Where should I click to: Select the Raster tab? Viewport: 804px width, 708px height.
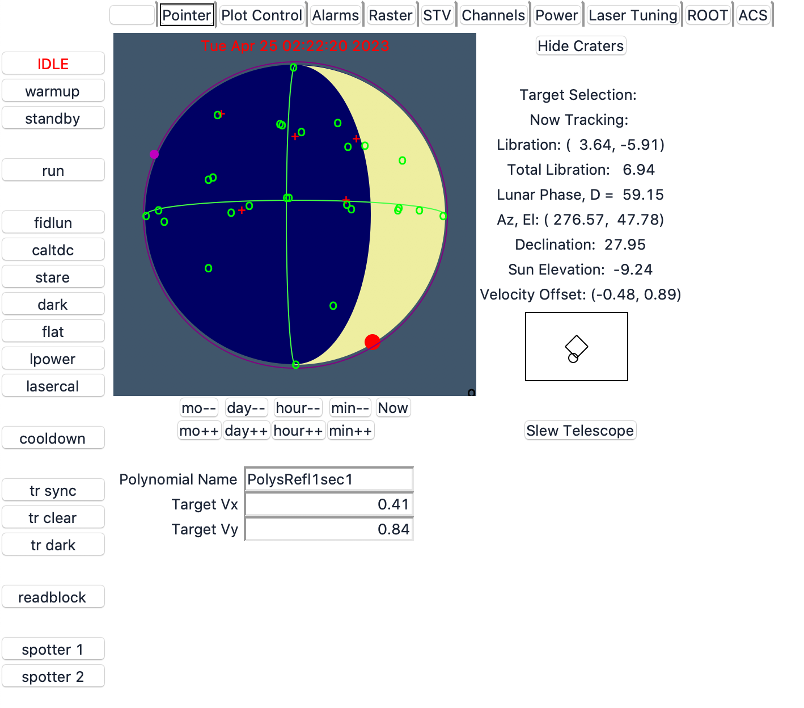coord(391,15)
